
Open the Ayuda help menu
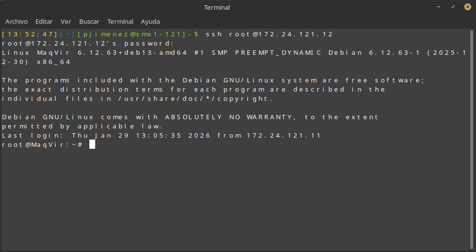150,22
